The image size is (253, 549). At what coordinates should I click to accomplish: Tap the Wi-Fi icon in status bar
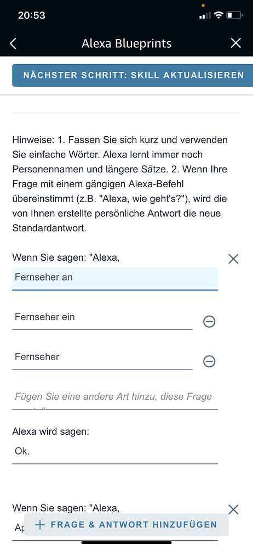219,15
